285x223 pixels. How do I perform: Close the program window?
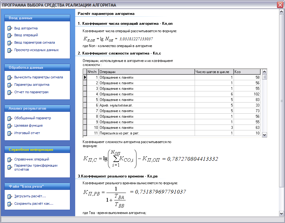tap(280, 5)
